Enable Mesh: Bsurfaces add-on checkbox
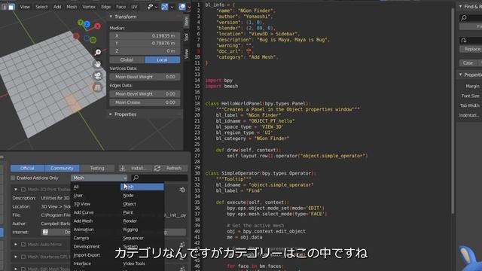The image size is (482, 271). tap(23, 257)
